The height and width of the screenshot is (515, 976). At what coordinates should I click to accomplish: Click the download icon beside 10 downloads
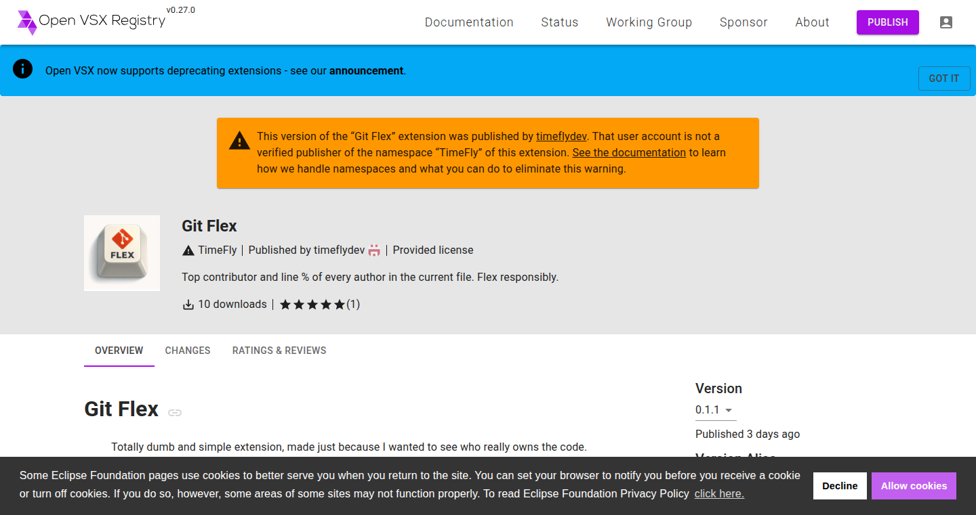click(188, 305)
